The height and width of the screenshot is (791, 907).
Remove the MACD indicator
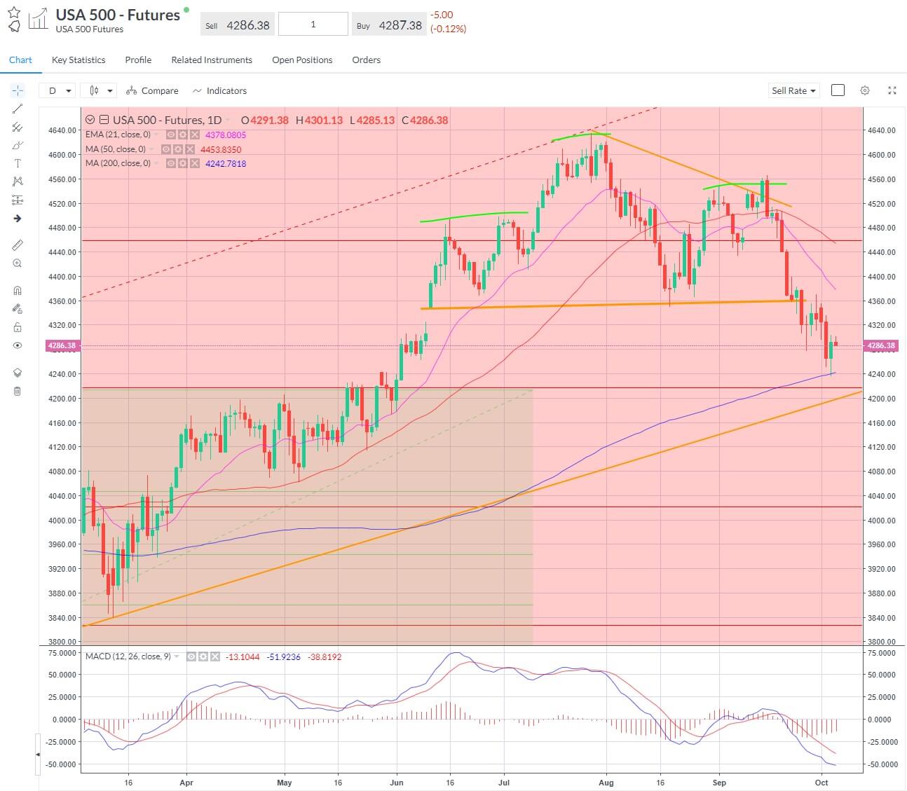(215, 656)
